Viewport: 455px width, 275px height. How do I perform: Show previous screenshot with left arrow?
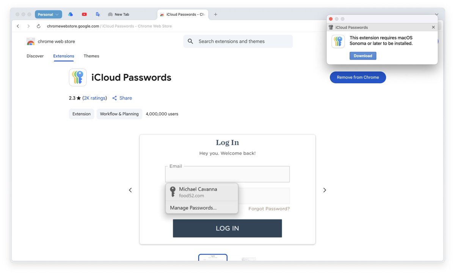130,190
